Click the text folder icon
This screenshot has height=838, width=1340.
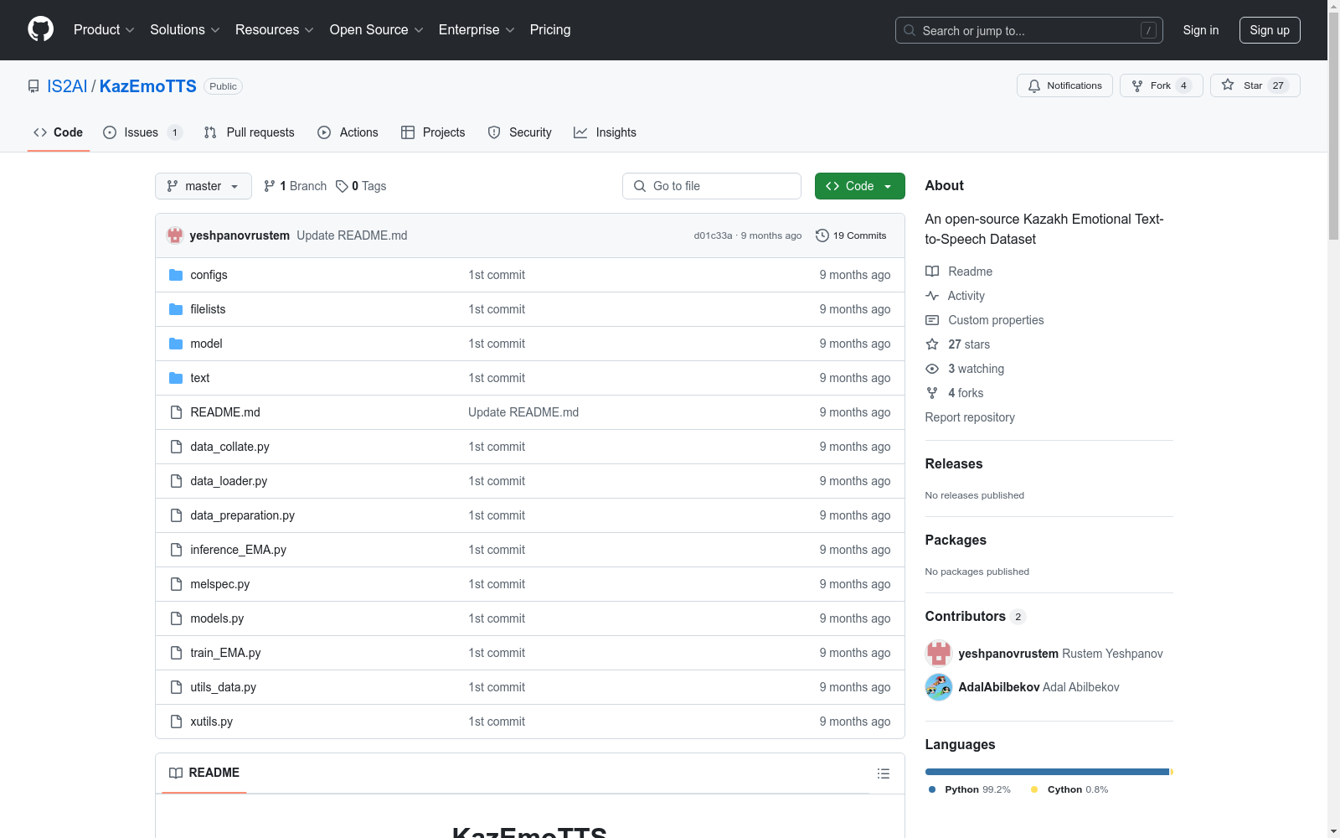[176, 378]
